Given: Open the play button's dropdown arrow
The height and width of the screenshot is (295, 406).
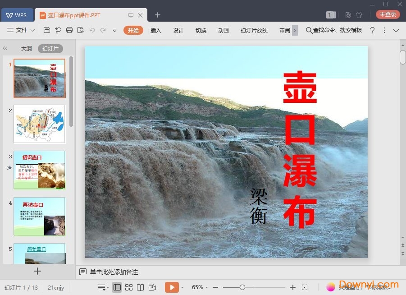Looking at the screenshot, I should coord(182,287).
